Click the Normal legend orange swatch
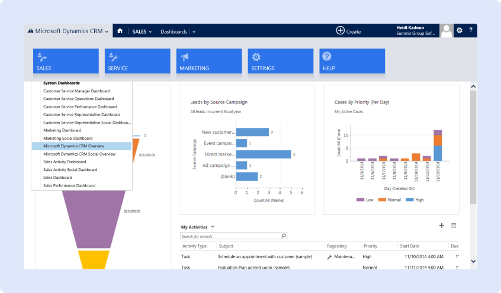 (382, 199)
